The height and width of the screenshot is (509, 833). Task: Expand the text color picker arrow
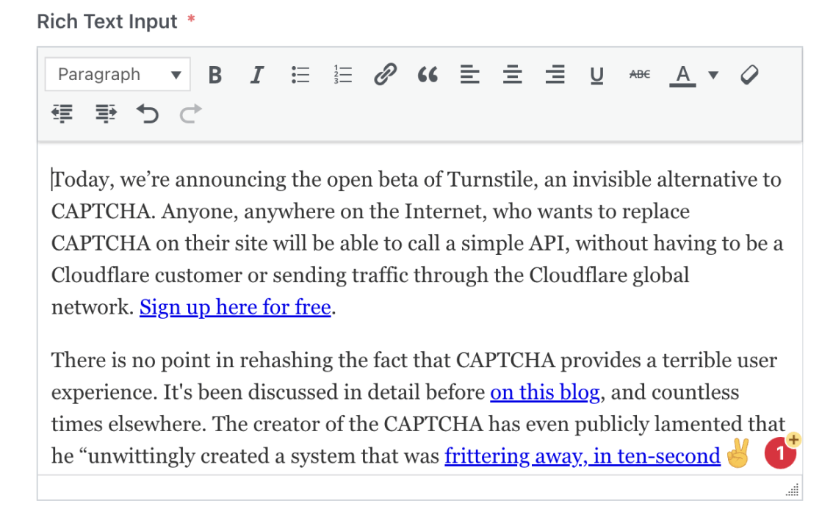tap(713, 75)
